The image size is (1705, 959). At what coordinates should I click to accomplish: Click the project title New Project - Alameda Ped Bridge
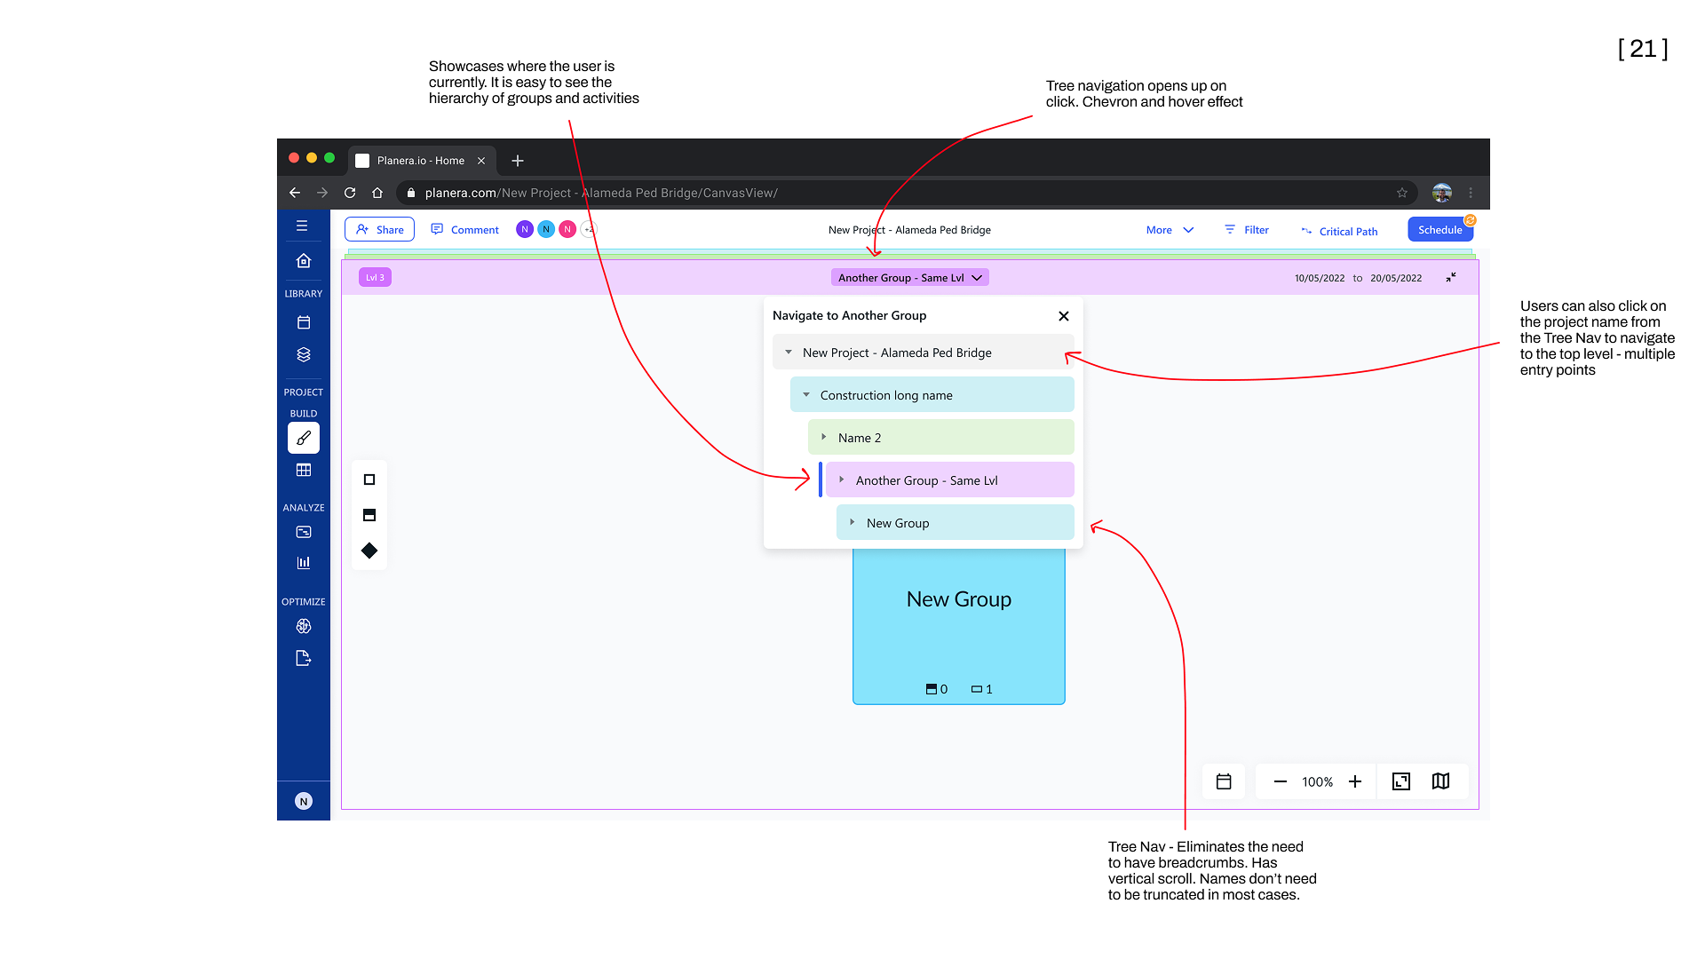[x=909, y=230]
